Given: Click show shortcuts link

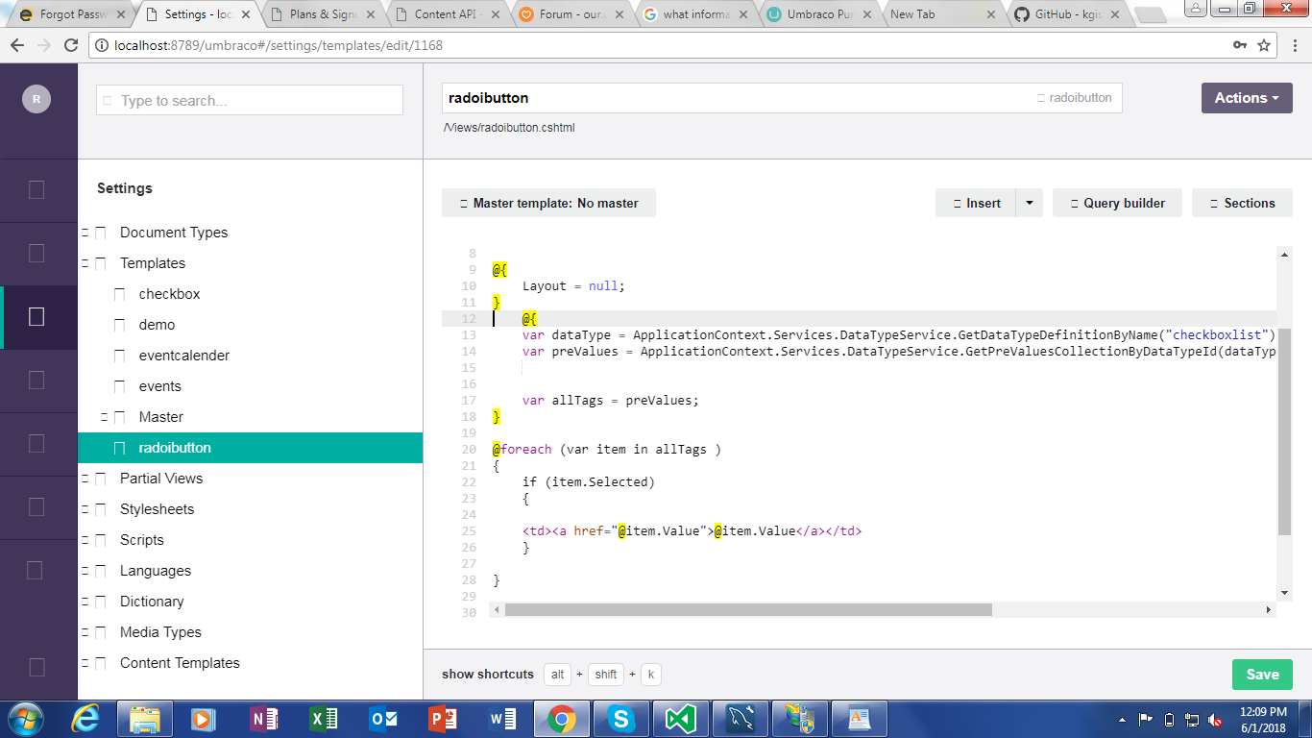Looking at the screenshot, I should click(x=488, y=675).
